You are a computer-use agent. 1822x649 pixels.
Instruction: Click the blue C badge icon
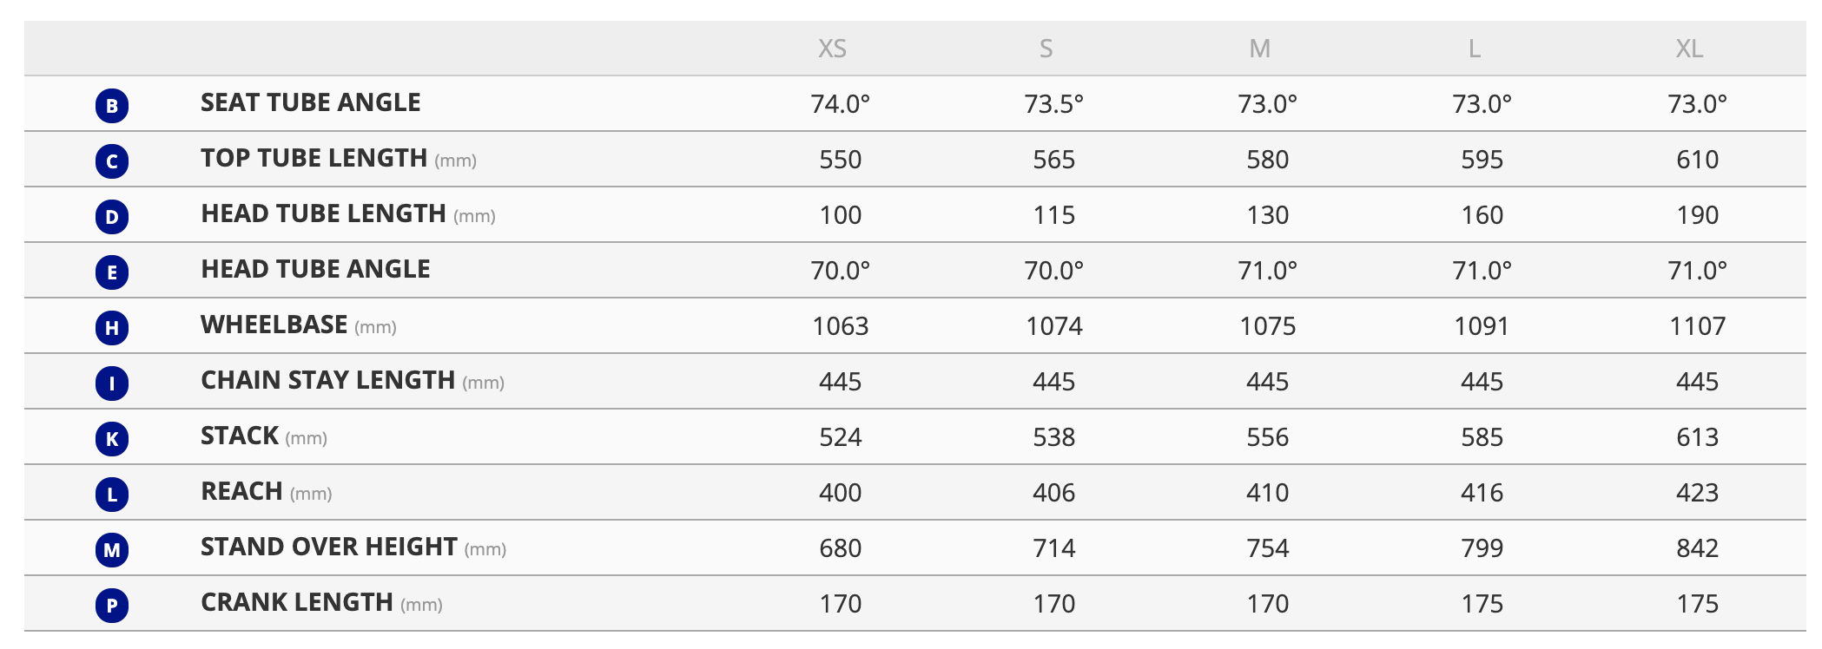pyautogui.click(x=112, y=161)
